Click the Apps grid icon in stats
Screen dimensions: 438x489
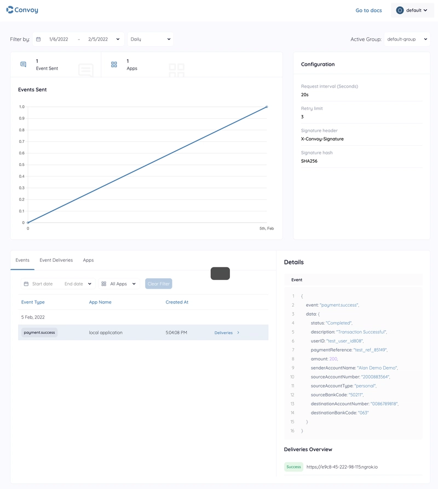[x=114, y=65]
